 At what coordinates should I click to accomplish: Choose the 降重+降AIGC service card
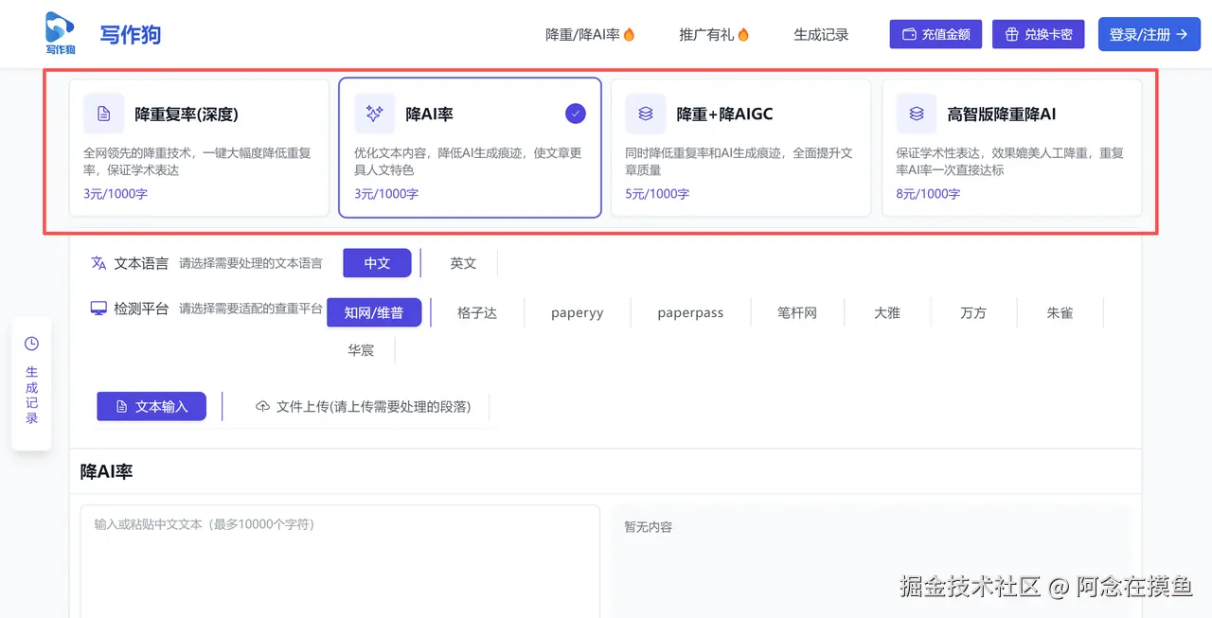(x=740, y=148)
